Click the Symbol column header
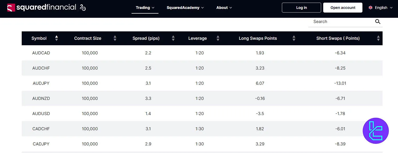The image size is (398, 153). coord(39,38)
